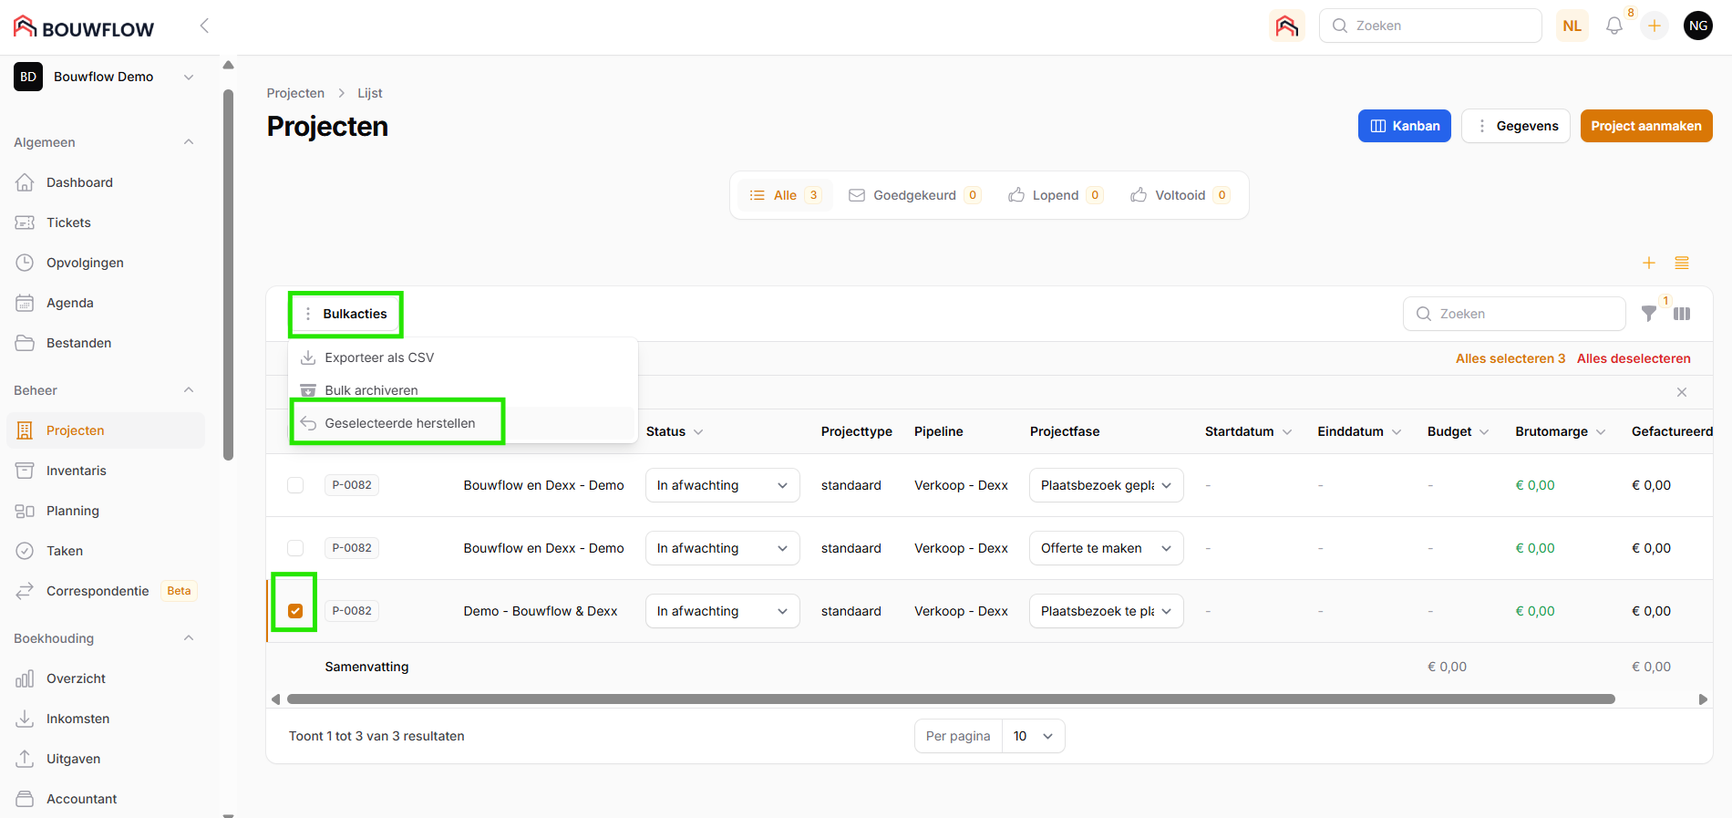The image size is (1732, 818).
Task: Check the second project row checkbox
Action: coord(295,548)
